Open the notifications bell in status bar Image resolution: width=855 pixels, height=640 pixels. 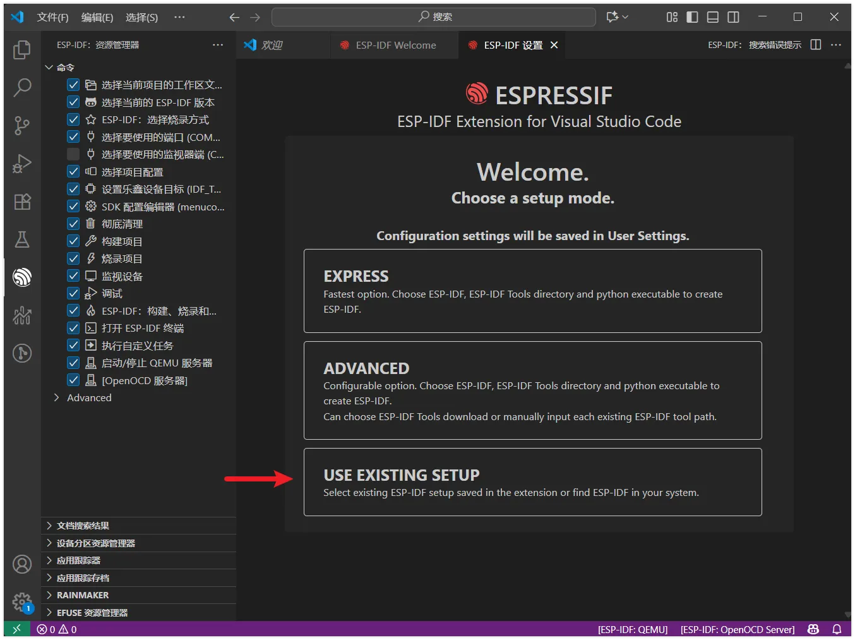837,629
